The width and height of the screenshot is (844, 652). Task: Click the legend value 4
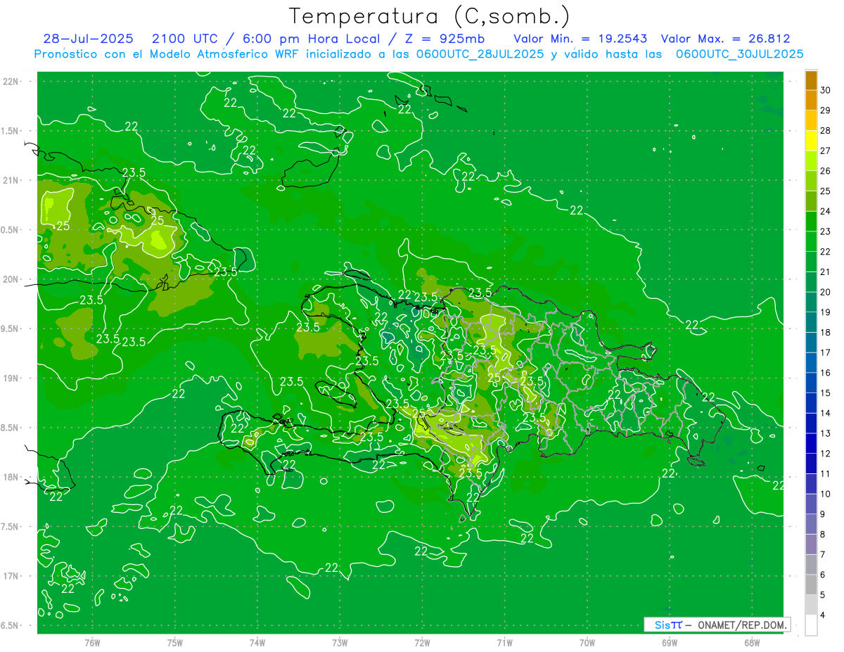point(824,615)
